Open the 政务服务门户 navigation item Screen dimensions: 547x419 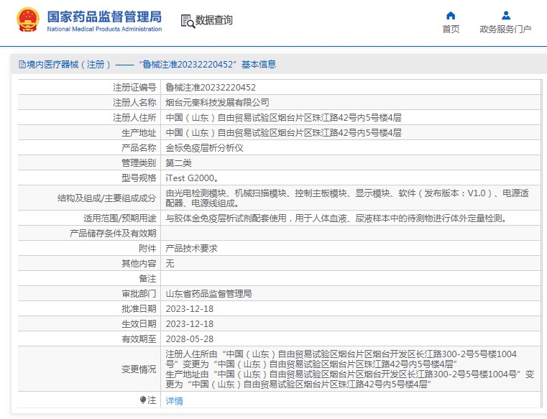[x=505, y=29]
